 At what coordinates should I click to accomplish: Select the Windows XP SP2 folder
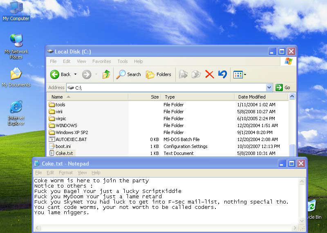click(x=68, y=132)
